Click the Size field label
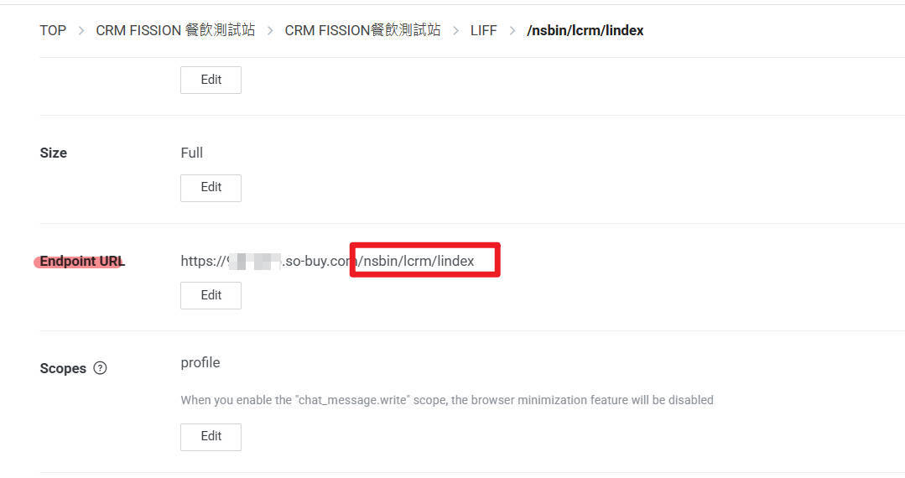905x478 pixels. click(x=53, y=153)
